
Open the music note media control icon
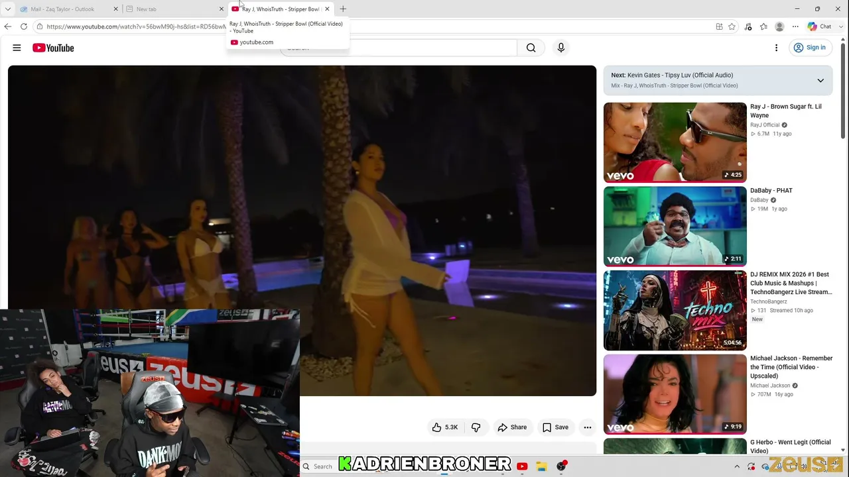tap(748, 26)
